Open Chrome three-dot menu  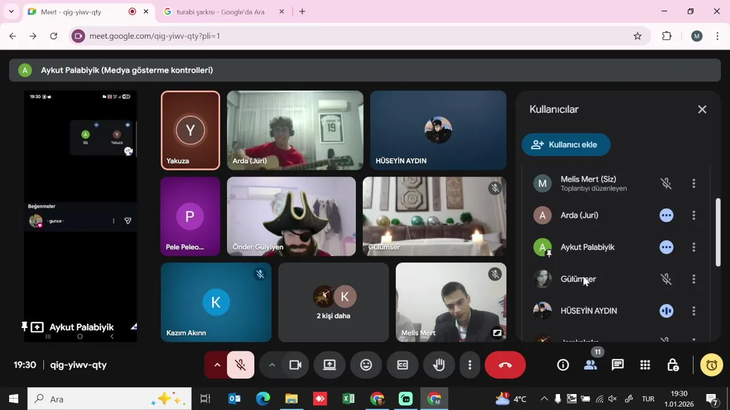click(717, 36)
